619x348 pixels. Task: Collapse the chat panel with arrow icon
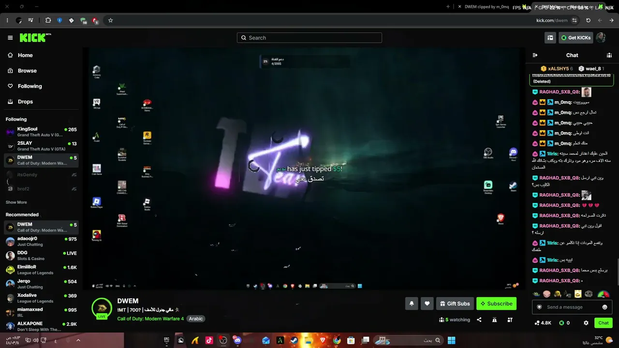[535, 55]
